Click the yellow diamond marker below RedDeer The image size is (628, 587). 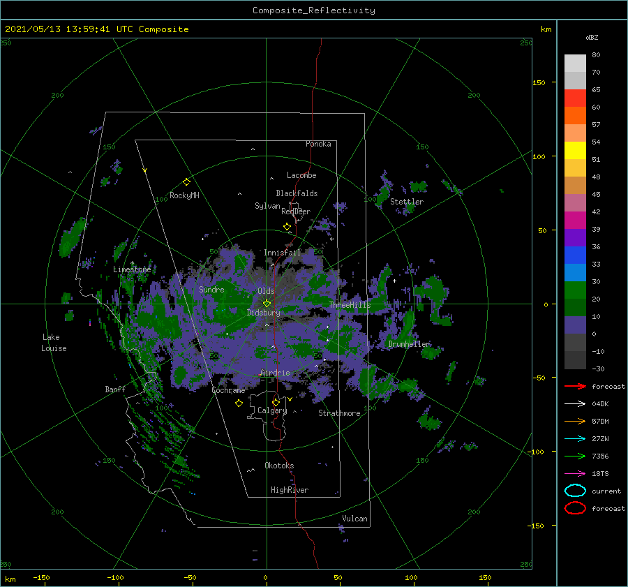[287, 227]
